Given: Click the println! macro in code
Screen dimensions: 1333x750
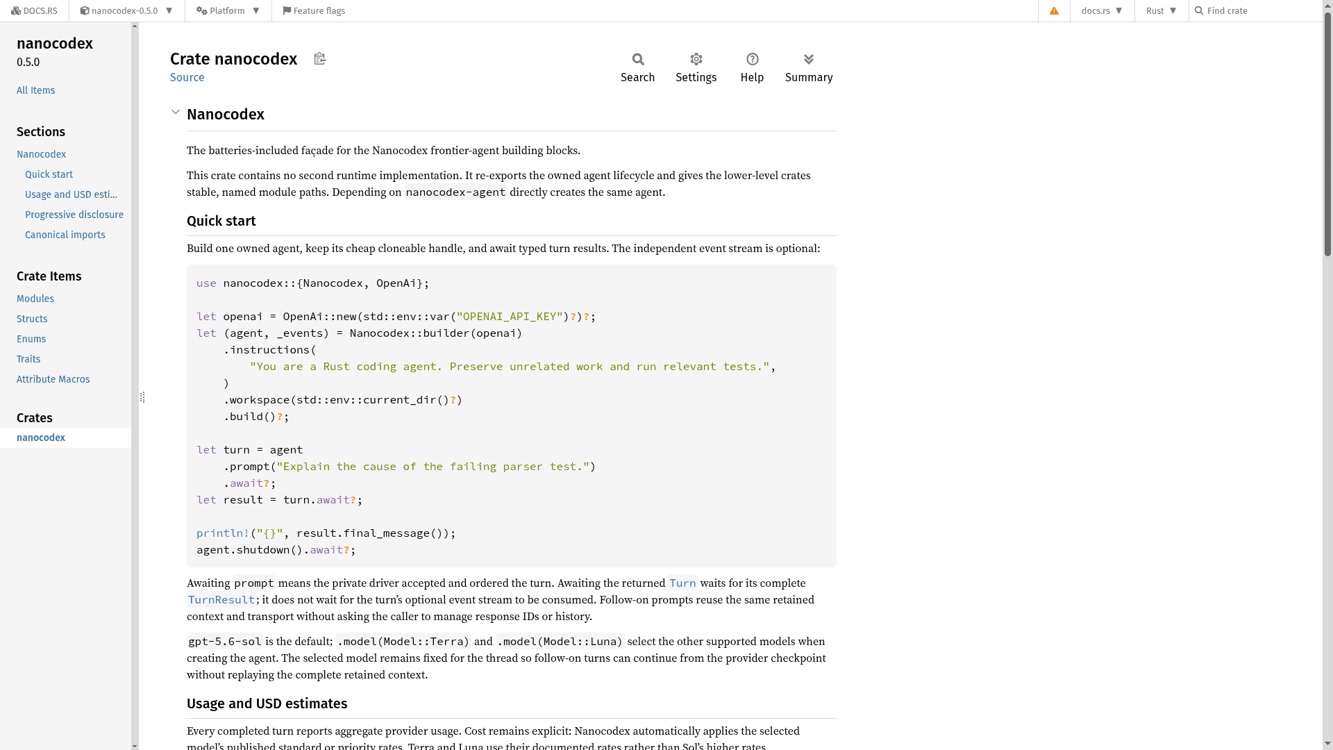Looking at the screenshot, I should pos(223,533).
